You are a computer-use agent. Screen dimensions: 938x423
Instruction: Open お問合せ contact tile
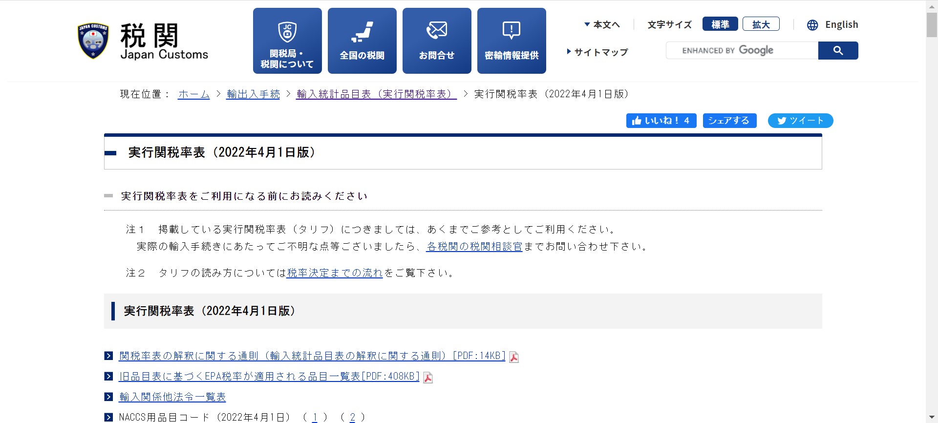pyautogui.click(x=437, y=41)
